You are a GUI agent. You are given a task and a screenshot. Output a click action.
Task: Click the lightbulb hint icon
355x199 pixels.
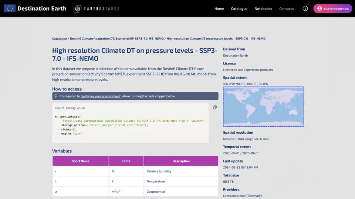tap(55, 96)
